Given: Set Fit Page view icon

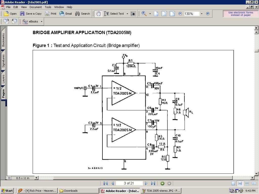Looking at the screenshot, I should pyautogui.click(x=164, y=14).
